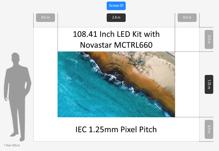Select the LED screen coastline image
219x151 pixels.
pos(116,84)
